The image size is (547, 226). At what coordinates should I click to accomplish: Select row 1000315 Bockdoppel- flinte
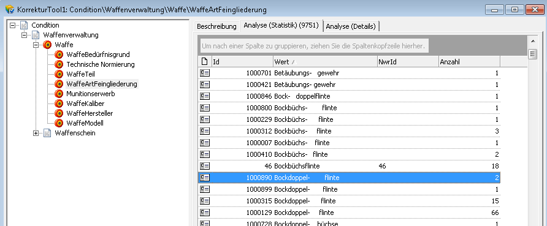pyautogui.click(x=349, y=201)
